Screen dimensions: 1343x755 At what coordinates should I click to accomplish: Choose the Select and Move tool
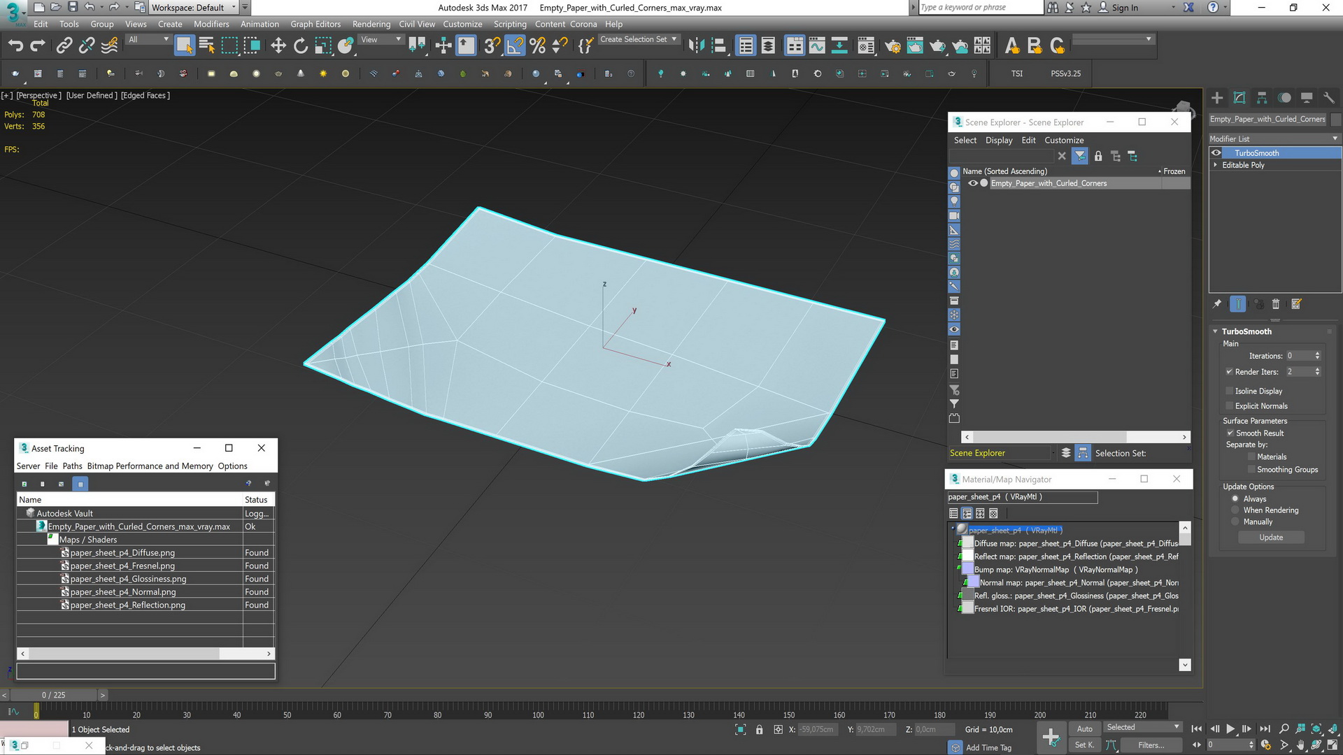[x=278, y=46]
